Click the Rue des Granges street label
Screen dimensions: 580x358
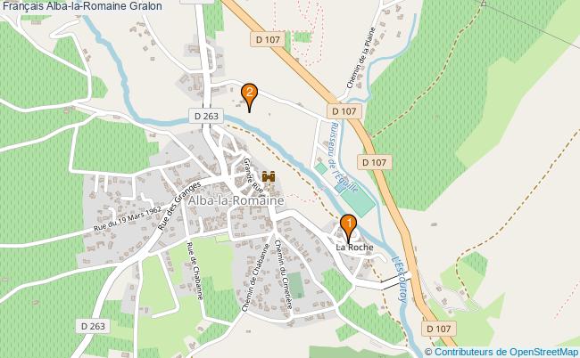(179, 205)
